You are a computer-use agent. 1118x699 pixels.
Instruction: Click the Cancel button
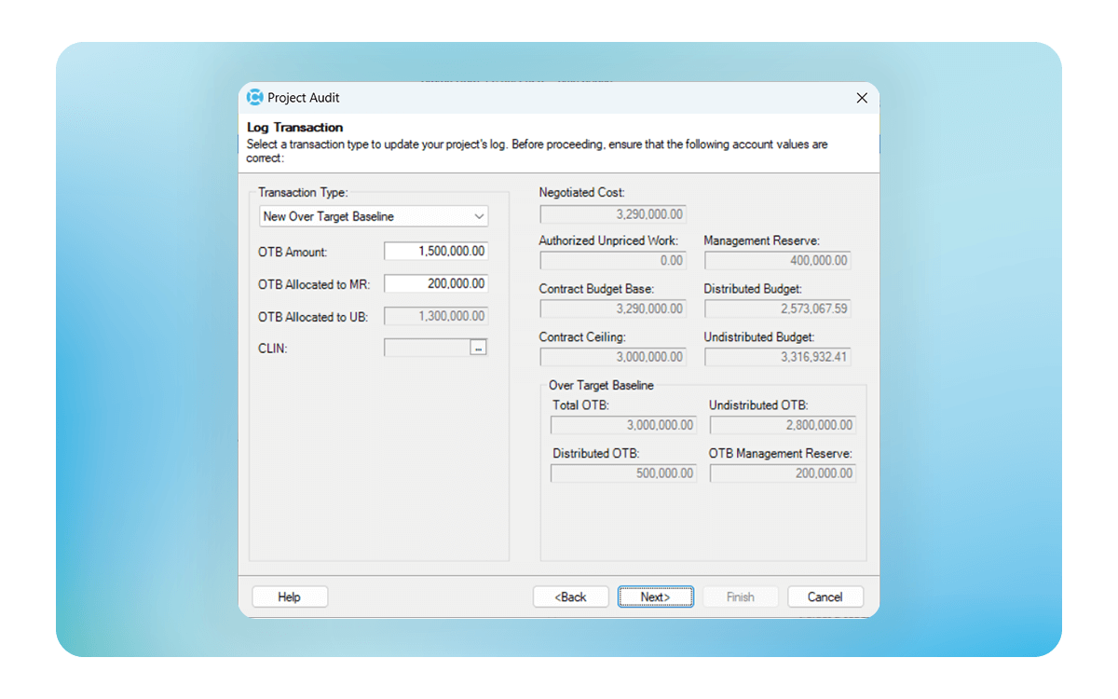[x=825, y=596]
